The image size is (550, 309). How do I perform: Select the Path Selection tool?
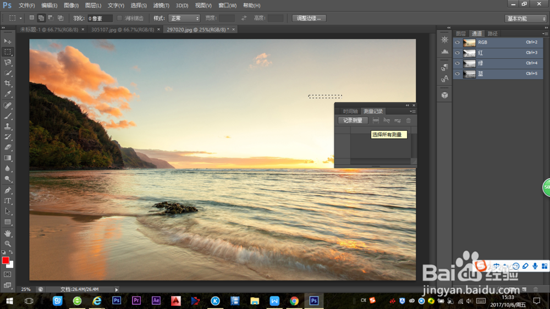tap(7, 212)
